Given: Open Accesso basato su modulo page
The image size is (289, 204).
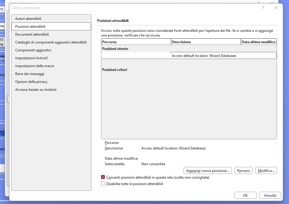Looking at the screenshot, I should coord(51,90).
